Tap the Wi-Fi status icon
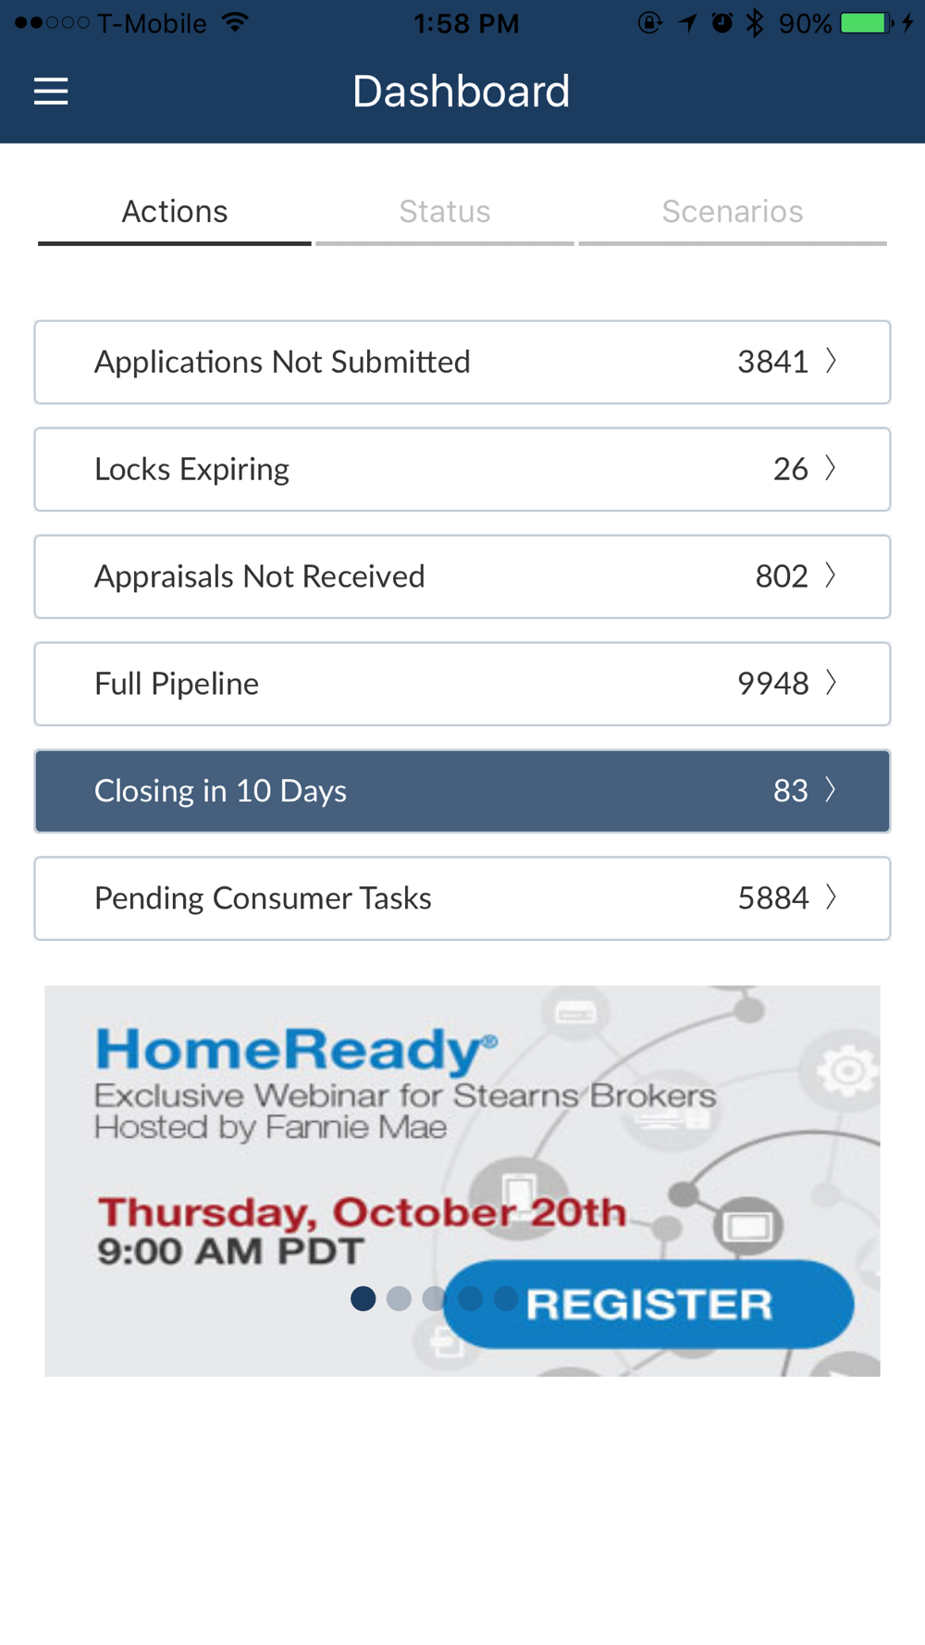The image size is (925, 1645). pyautogui.click(x=236, y=22)
